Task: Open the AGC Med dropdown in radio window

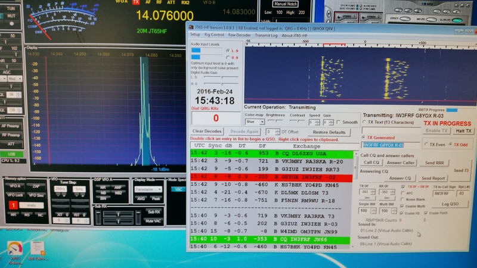Action: point(15,79)
